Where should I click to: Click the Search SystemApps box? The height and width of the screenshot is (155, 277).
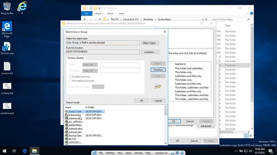[x=231, y=19]
